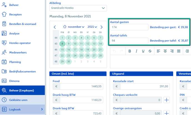
Task: Toggle italic text formatting
Action: pos(136,51)
